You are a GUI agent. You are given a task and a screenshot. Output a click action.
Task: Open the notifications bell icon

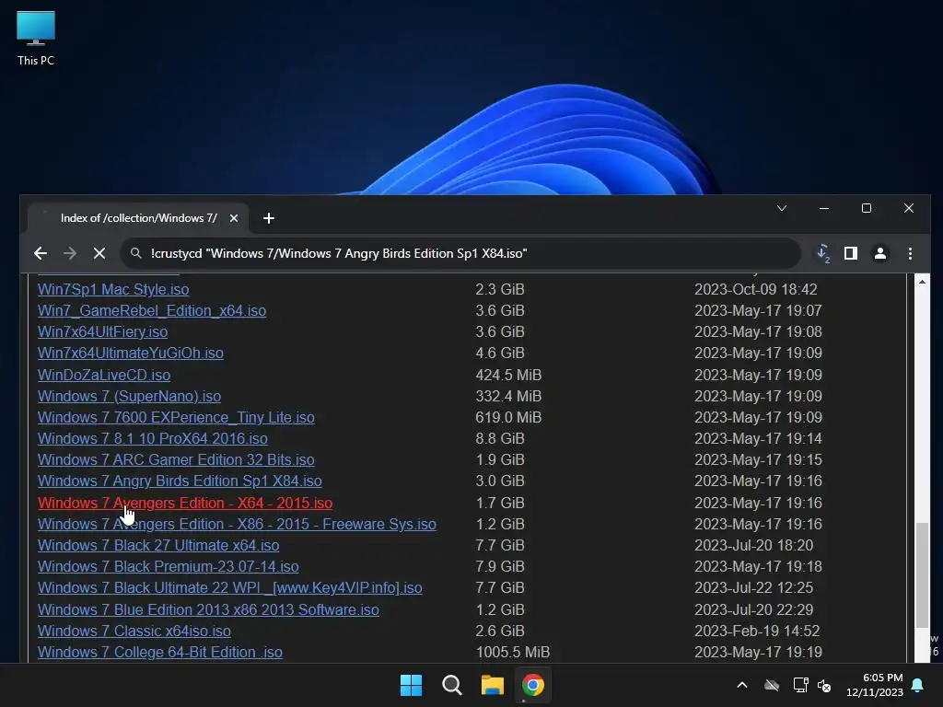tap(918, 685)
